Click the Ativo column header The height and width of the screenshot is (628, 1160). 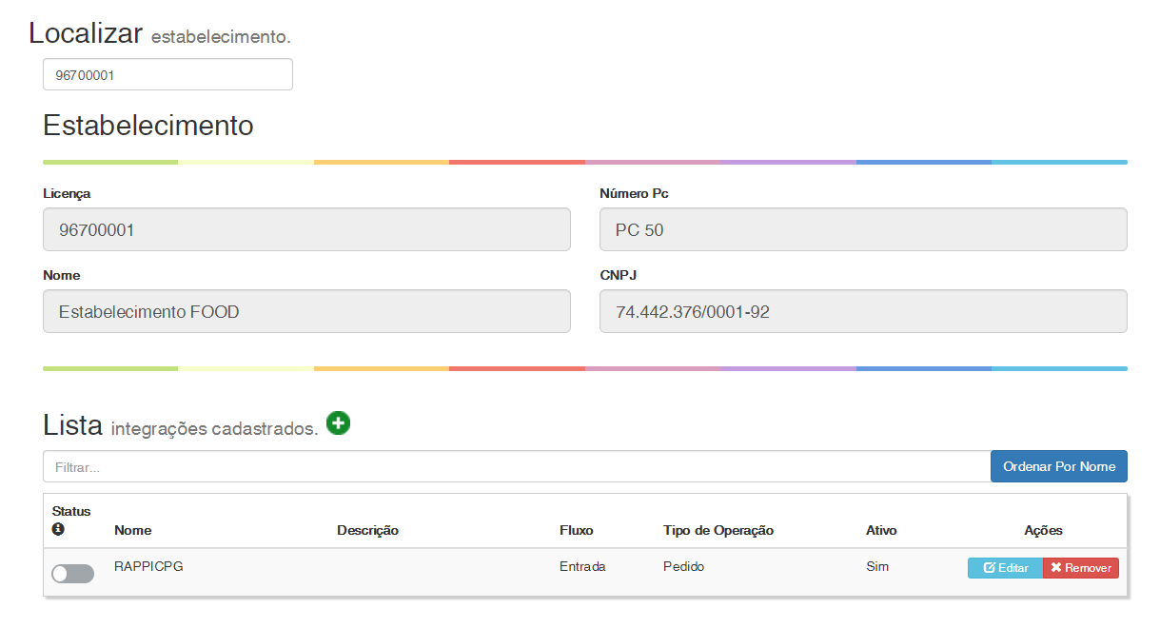click(x=881, y=531)
